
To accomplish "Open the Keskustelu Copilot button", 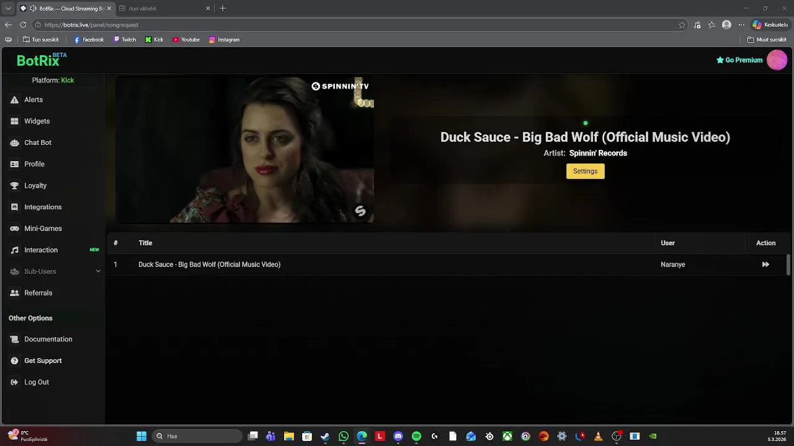I will tap(770, 25).
